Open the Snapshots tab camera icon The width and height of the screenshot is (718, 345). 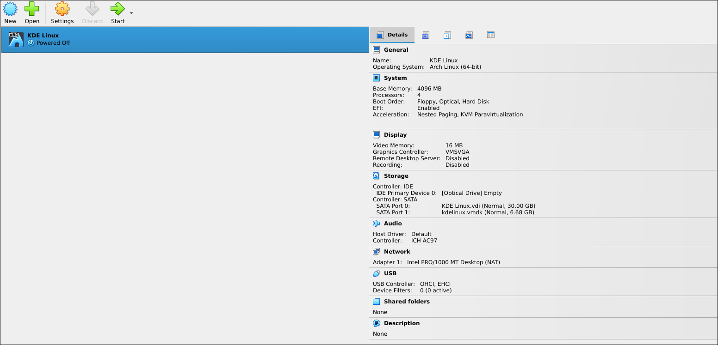426,35
